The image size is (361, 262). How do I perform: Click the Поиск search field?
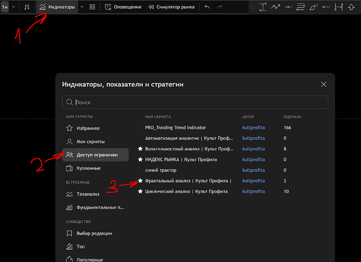(199, 102)
